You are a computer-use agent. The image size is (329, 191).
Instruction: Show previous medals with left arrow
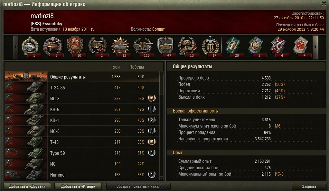(x=16, y=47)
